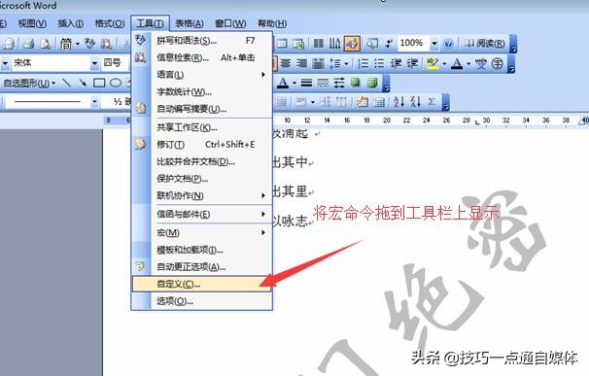
Task: Click the Line Style icon on Drawing toolbar
Action: [x=306, y=83]
